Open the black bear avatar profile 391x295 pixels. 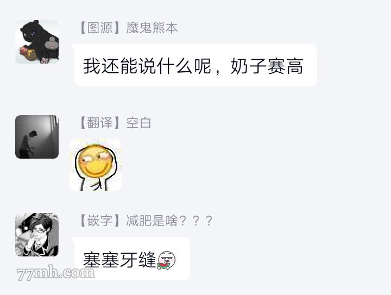[37, 42]
